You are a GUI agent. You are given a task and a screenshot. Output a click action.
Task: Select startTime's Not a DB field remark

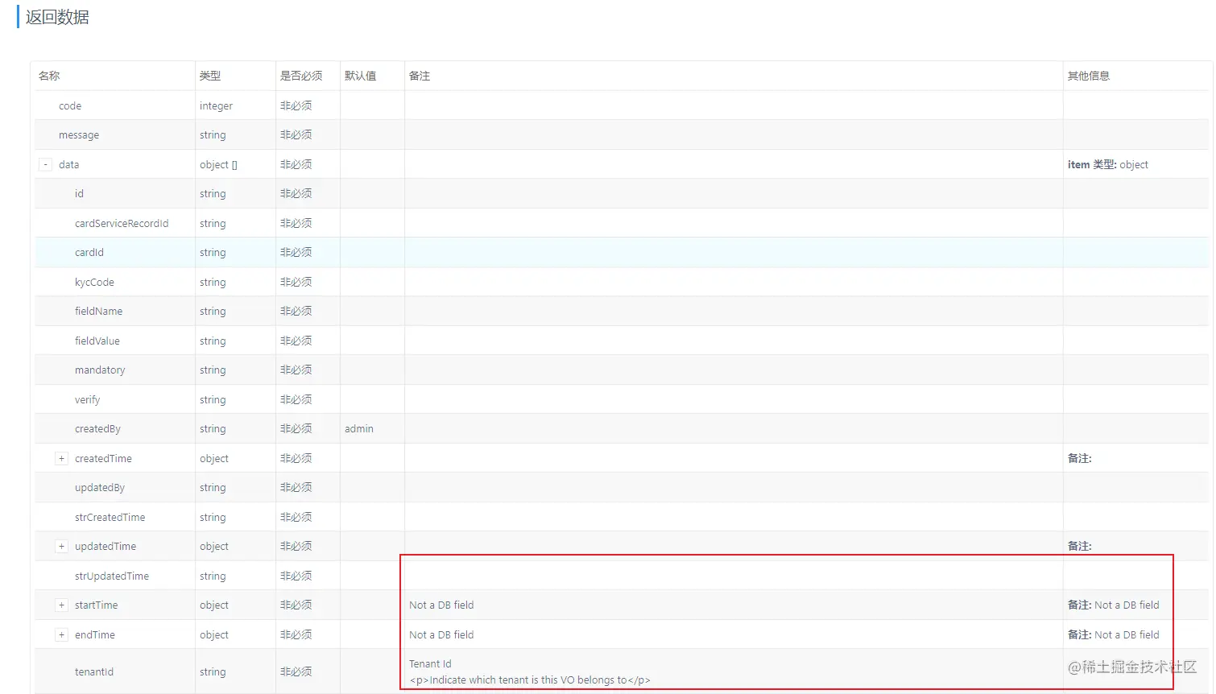coord(441,605)
